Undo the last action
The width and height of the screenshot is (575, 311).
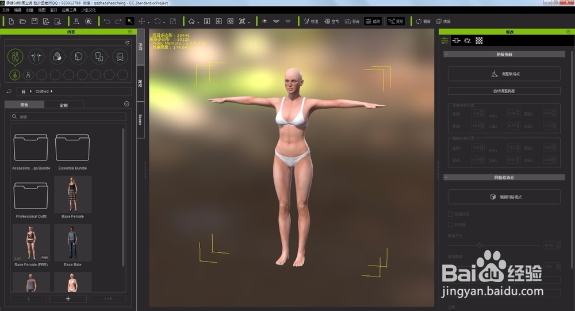coord(107,21)
